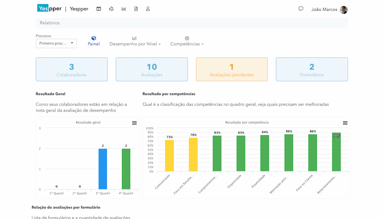This screenshot has height=219, width=383.
Task: Open the Processo dropdown selector
Action: click(56, 43)
